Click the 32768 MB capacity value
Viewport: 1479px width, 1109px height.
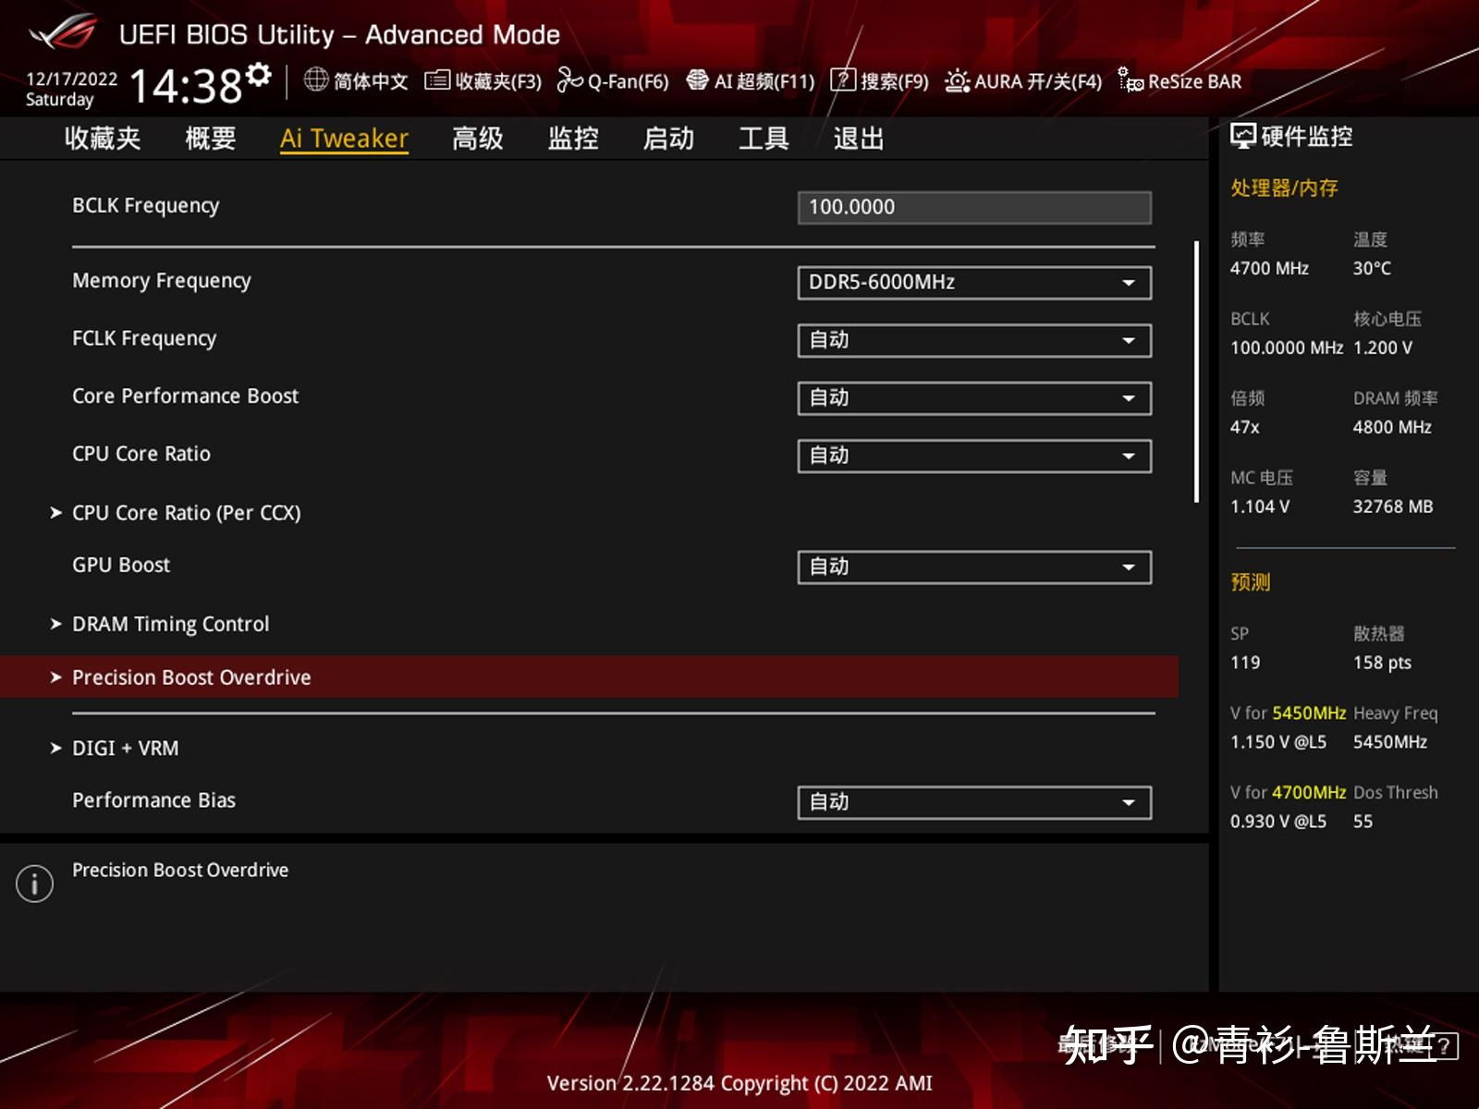coord(1393,506)
